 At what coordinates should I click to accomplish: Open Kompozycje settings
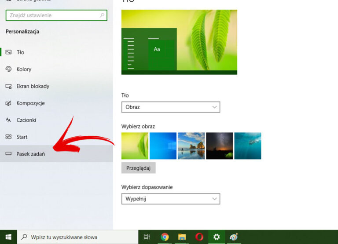tap(56, 103)
